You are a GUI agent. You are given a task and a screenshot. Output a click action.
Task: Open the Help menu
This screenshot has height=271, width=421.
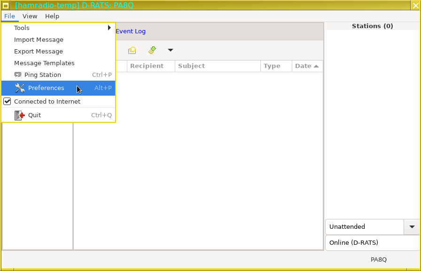pyautogui.click(x=52, y=16)
